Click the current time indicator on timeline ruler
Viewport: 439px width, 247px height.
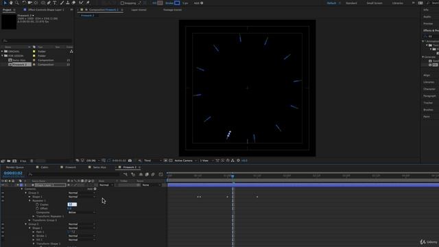[x=233, y=176]
